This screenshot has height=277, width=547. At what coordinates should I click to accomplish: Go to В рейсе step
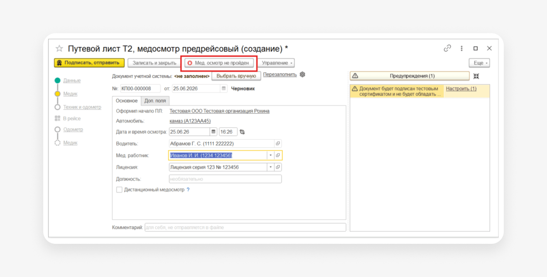72,118
